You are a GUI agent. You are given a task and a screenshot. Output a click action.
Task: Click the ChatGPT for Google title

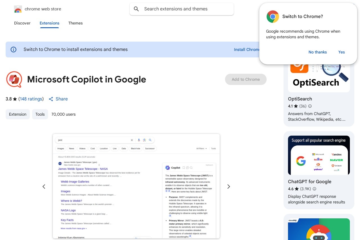310,182
